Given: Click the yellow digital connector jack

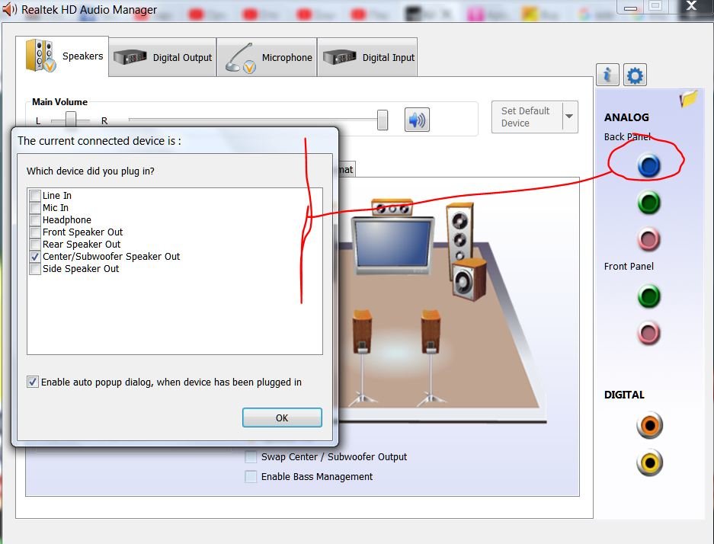Looking at the screenshot, I should pos(649,462).
